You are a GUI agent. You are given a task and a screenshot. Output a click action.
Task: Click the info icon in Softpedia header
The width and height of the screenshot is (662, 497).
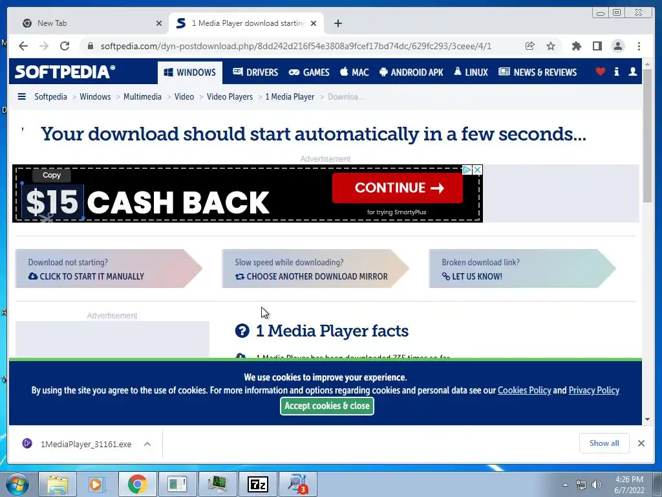point(616,72)
